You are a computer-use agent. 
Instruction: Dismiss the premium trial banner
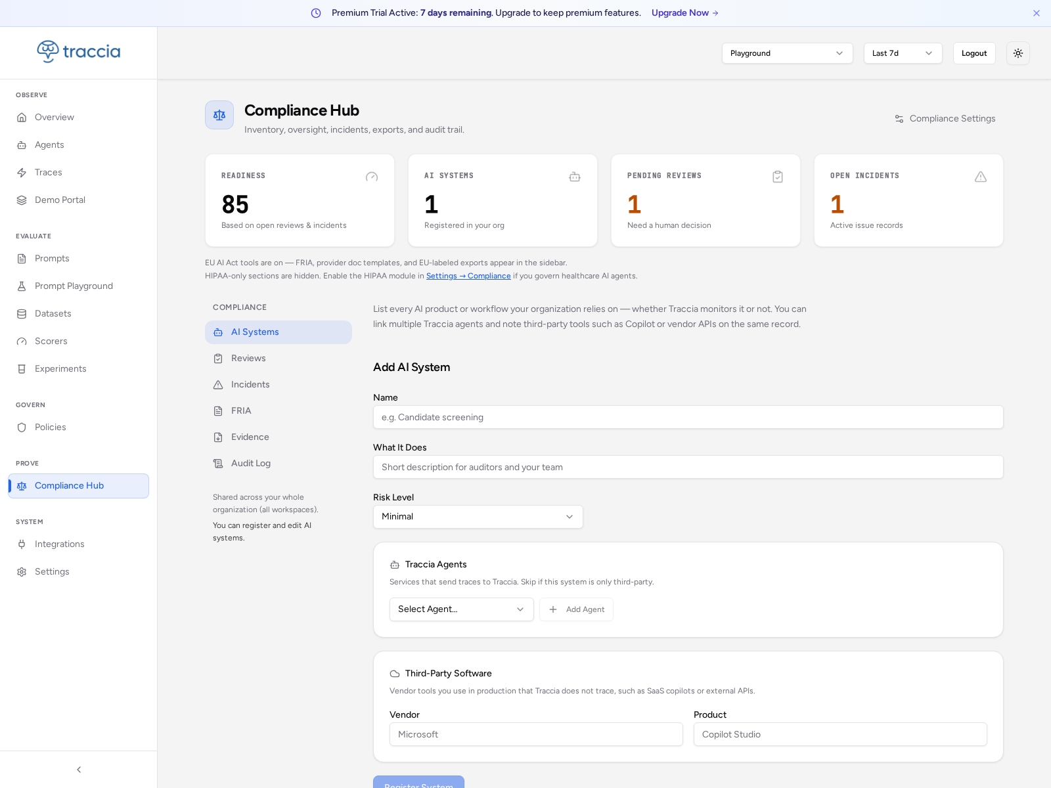(1037, 13)
